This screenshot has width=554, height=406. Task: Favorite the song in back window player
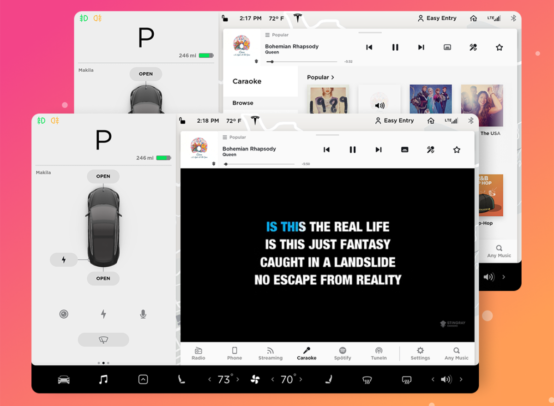[499, 47]
